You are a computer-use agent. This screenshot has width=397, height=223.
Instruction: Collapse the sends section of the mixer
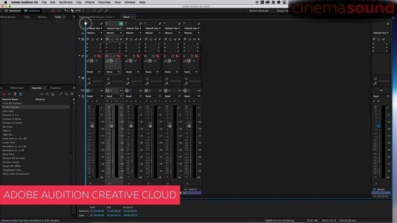(79, 56)
